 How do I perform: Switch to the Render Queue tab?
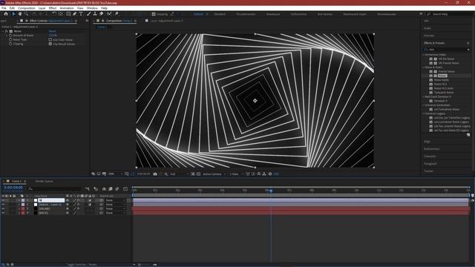(x=45, y=181)
